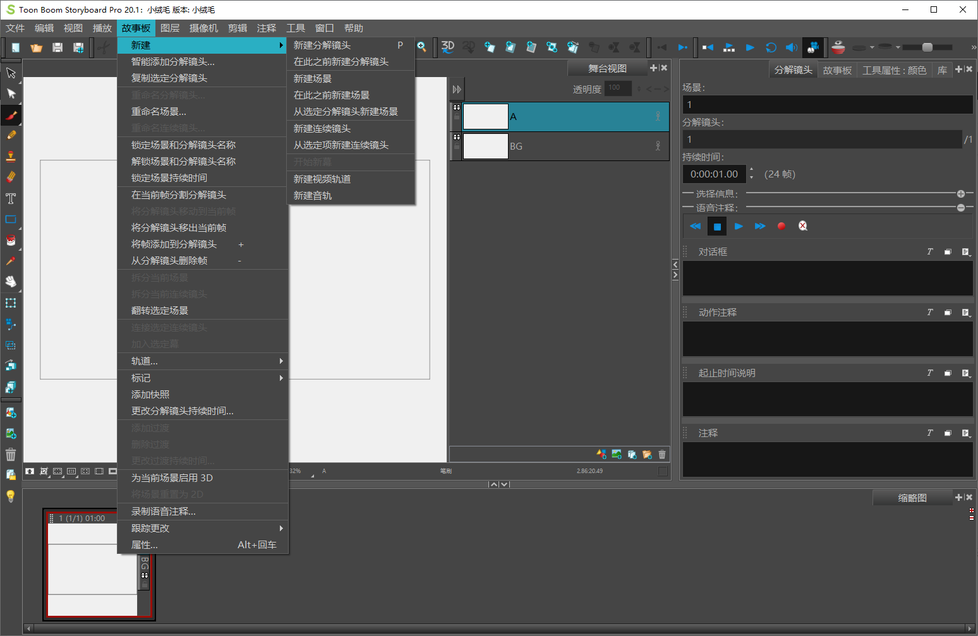The width and height of the screenshot is (978, 636).
Task: Click the 3D reset toolbar icon
Action: point(448,47)
